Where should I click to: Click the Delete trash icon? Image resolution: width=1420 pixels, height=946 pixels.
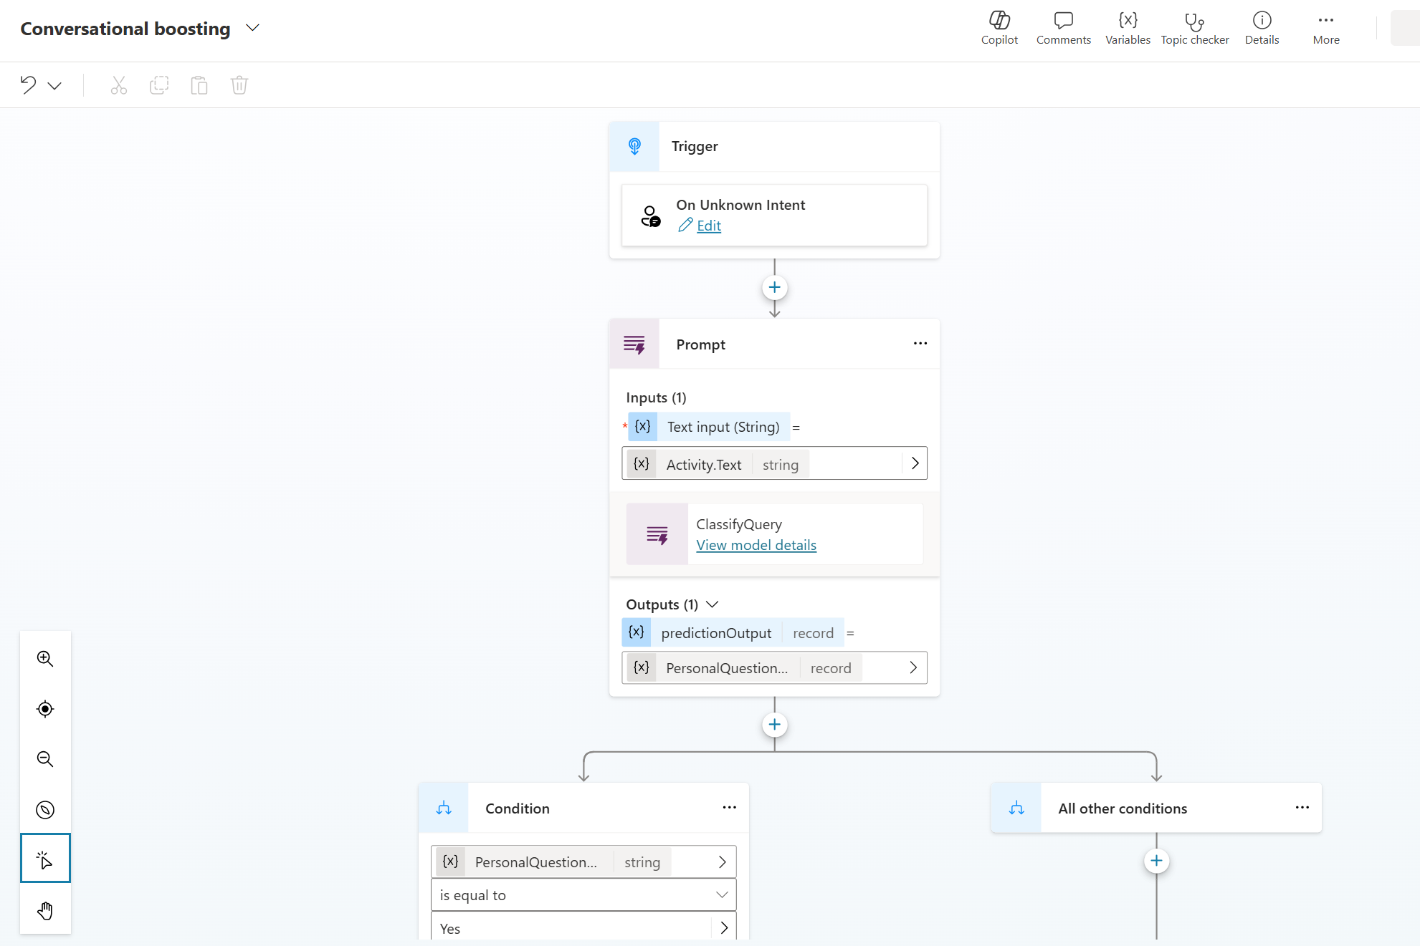coord(239,85)
